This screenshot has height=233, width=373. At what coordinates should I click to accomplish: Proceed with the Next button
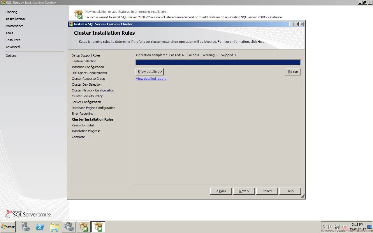click(x=244, y=191)
